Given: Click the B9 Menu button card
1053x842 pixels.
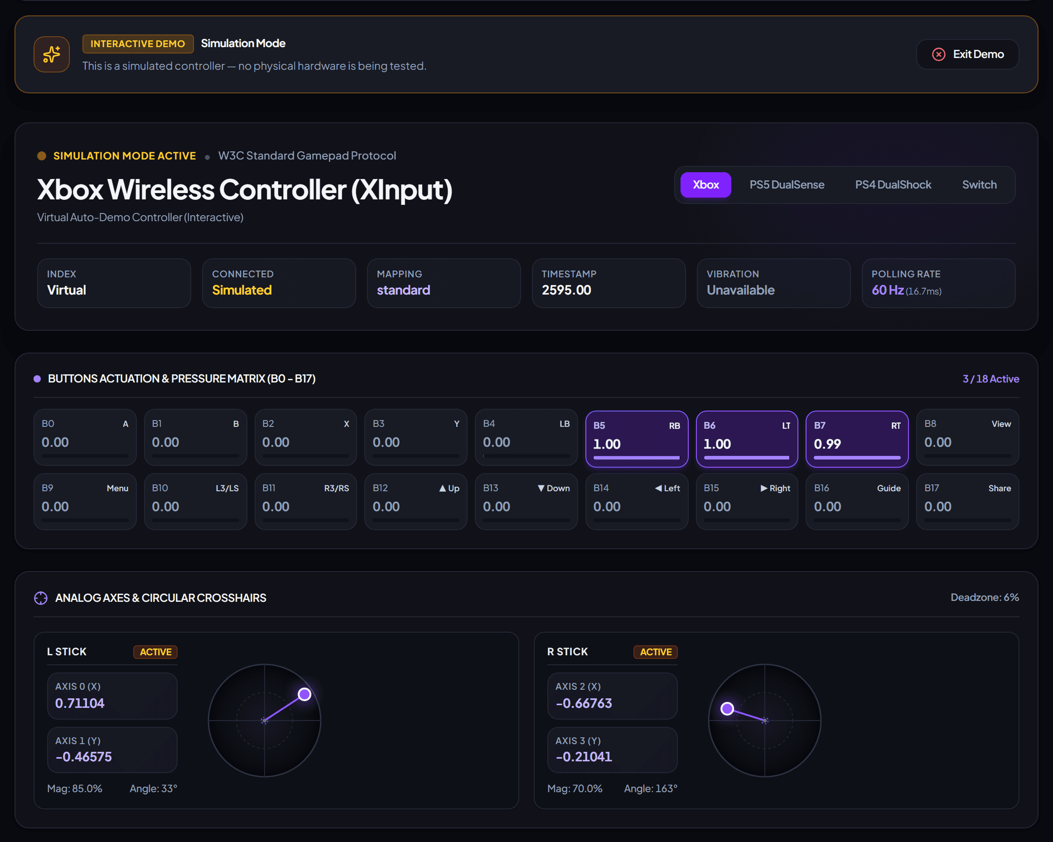Looking at the screenshot, I should click(85, 502).
